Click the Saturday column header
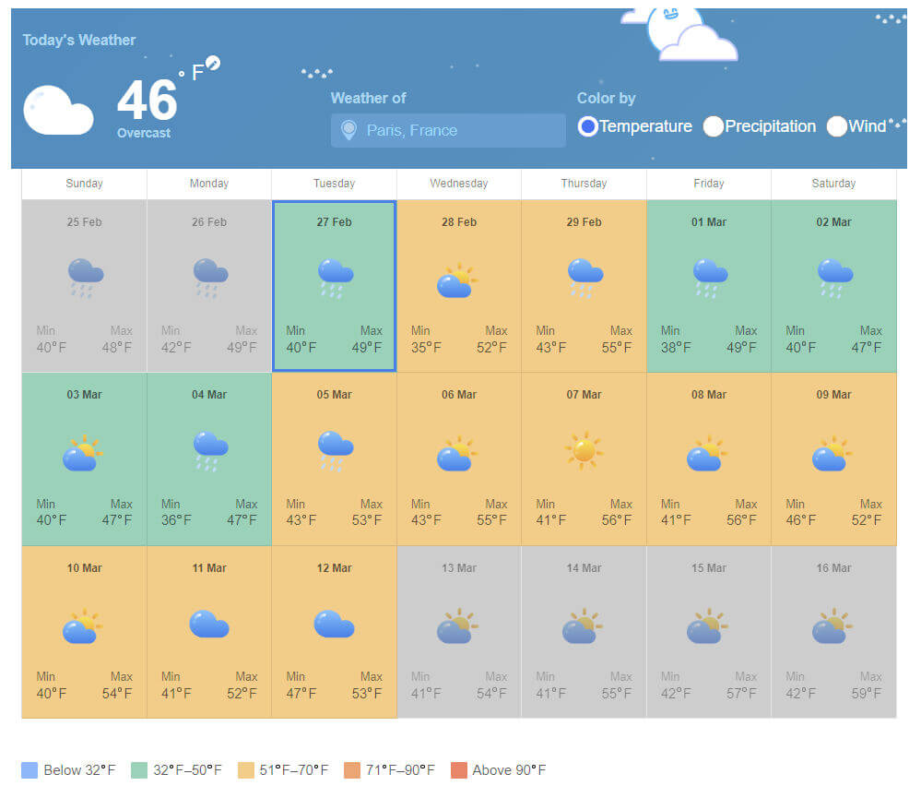Image resolution: width=921 pixels, height=786 pixels. coord(833,184)
